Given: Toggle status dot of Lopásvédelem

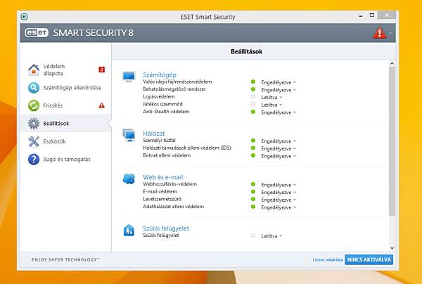Looking at the screenshot, I should (x=253, y=96).
